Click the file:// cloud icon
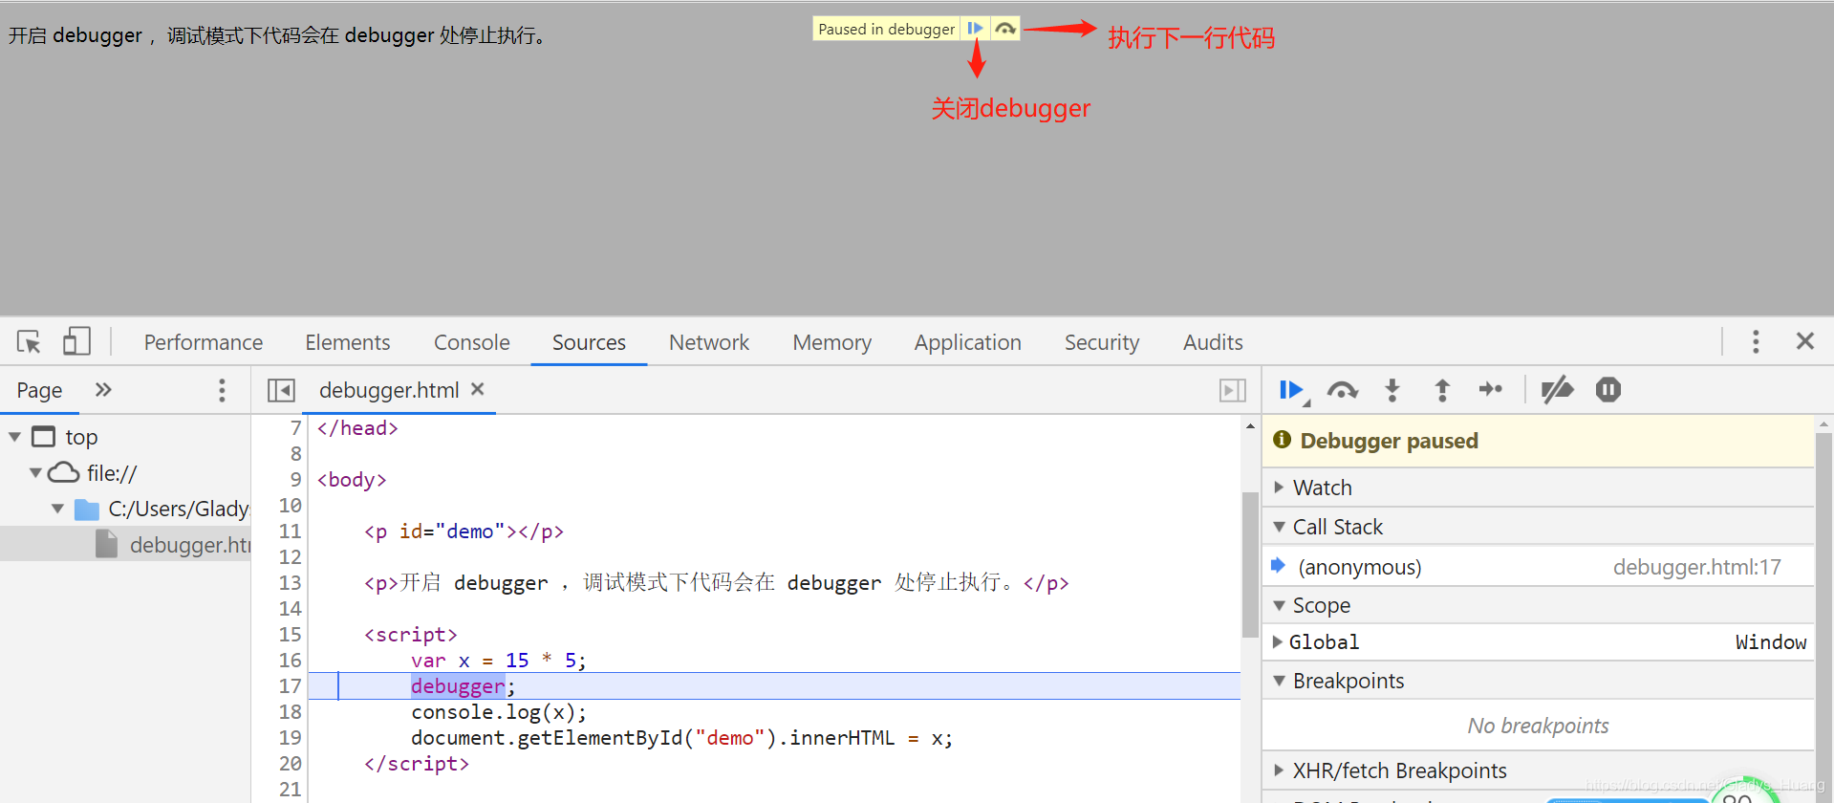 click(x=63, y=472)
